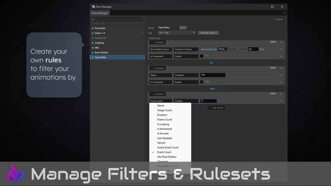
Task: Open the Event Count property dropdown
Action: (161, 101)
